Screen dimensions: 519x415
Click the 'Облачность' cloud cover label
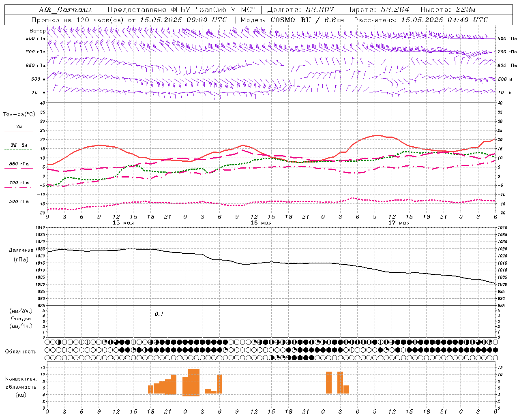(x=21, y=352)
